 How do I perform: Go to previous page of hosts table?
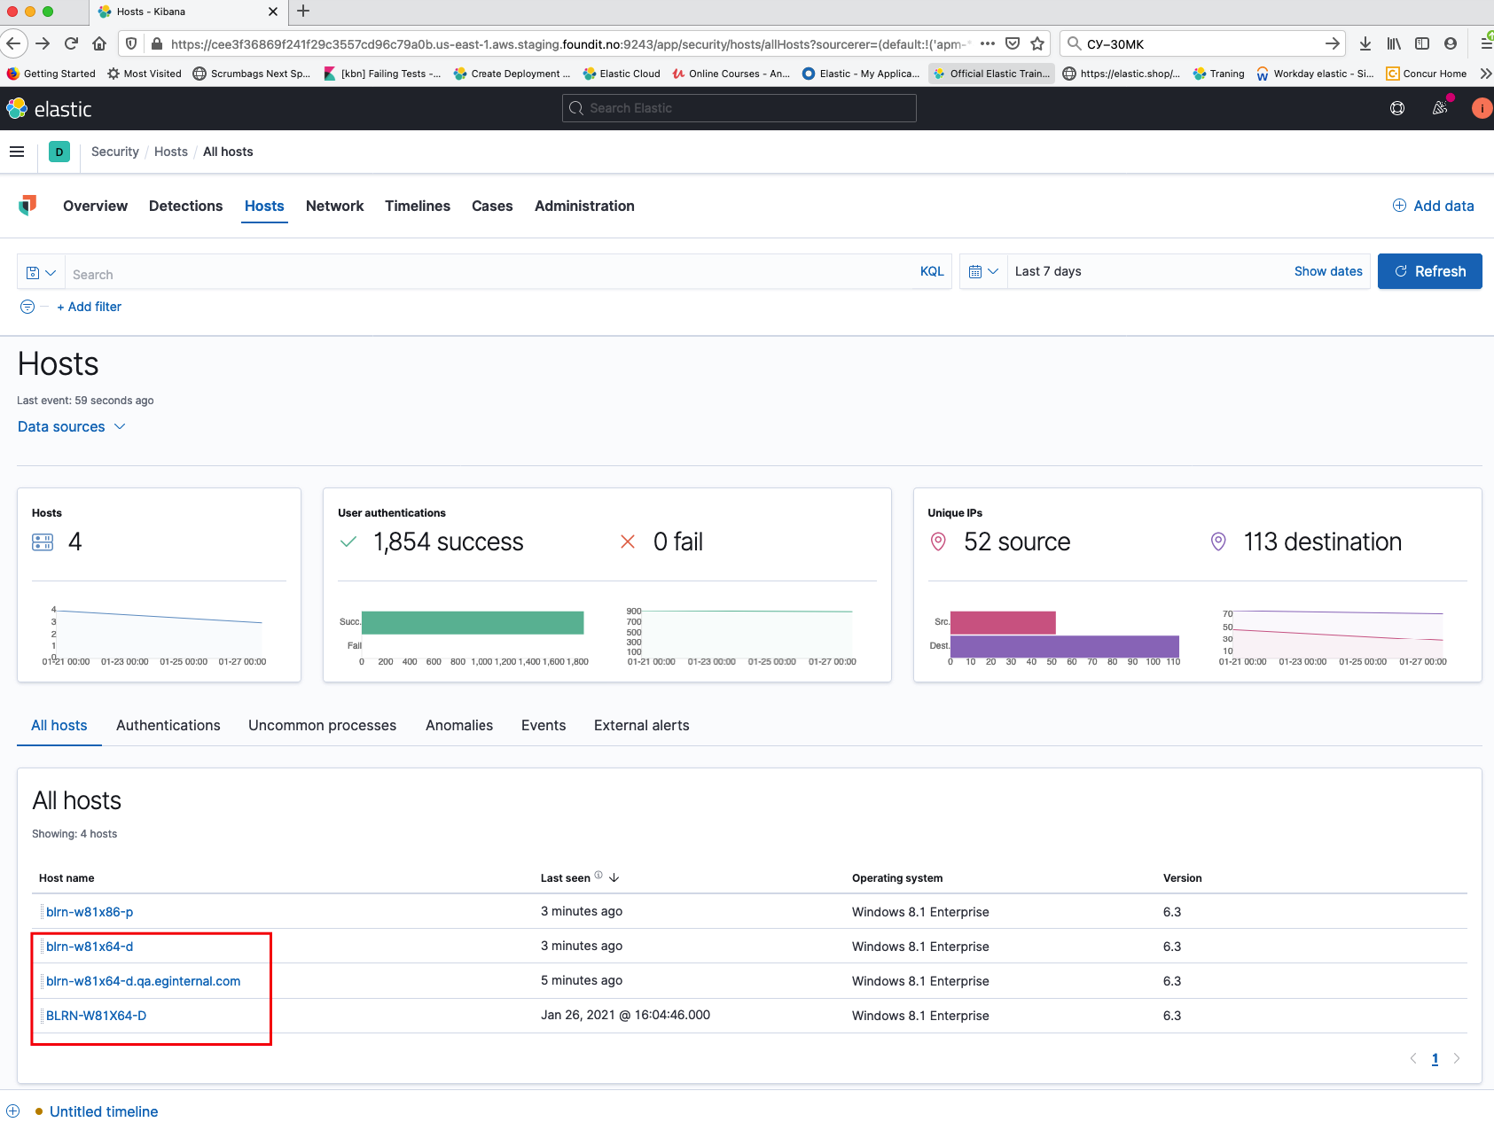(1413, 1058)
